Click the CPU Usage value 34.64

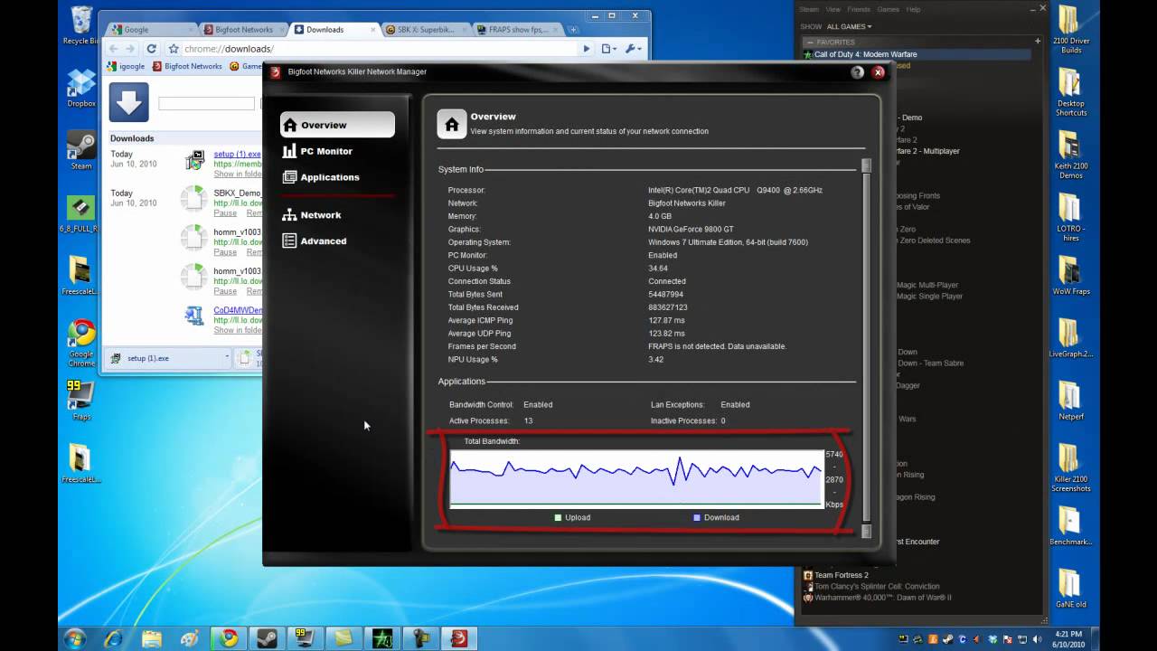(658, 269)
